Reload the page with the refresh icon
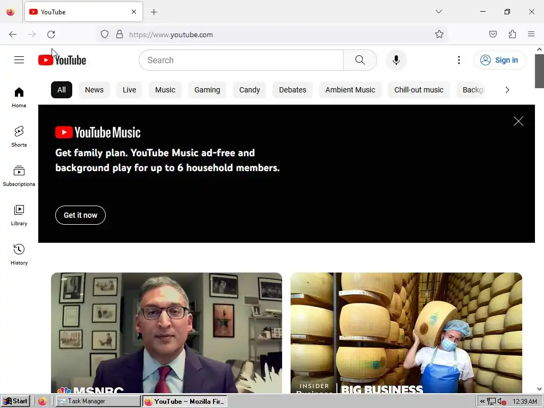544x408 pixels. pos(51,35)
